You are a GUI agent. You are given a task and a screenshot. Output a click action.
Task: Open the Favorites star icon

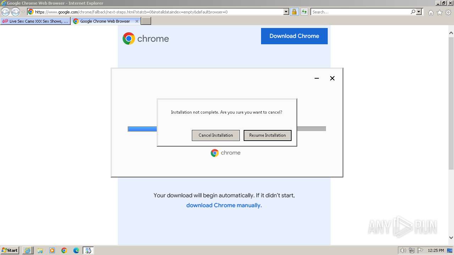[439, 12]
